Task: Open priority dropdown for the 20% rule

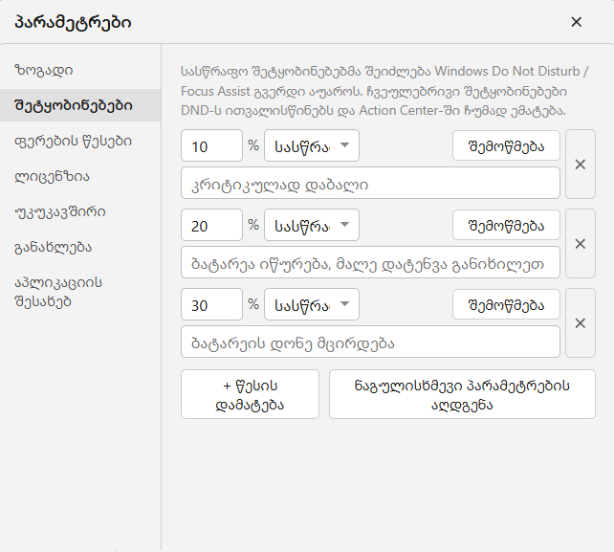Action: click(312, 225)
